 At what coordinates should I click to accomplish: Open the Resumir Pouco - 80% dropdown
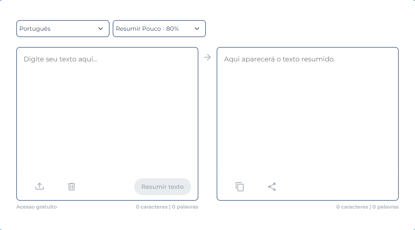[x=159, y=29]
